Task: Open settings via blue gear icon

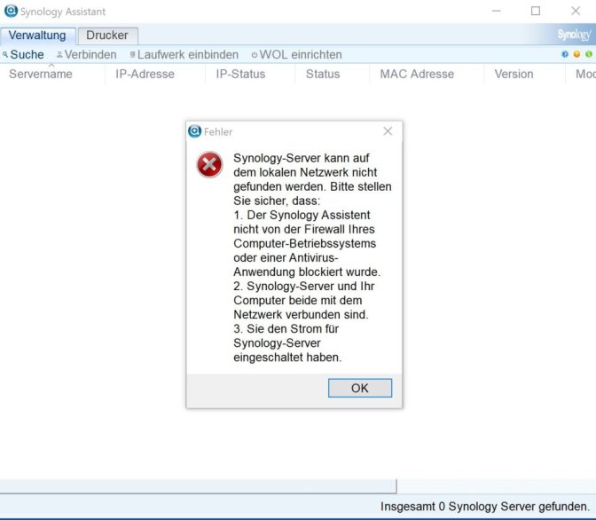Action: 565,54
